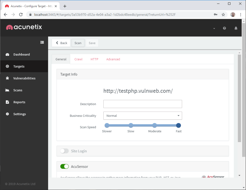The image size is (246, 190).
Task: Open the Chrome three-dot menu
Action: click(241, 14)
